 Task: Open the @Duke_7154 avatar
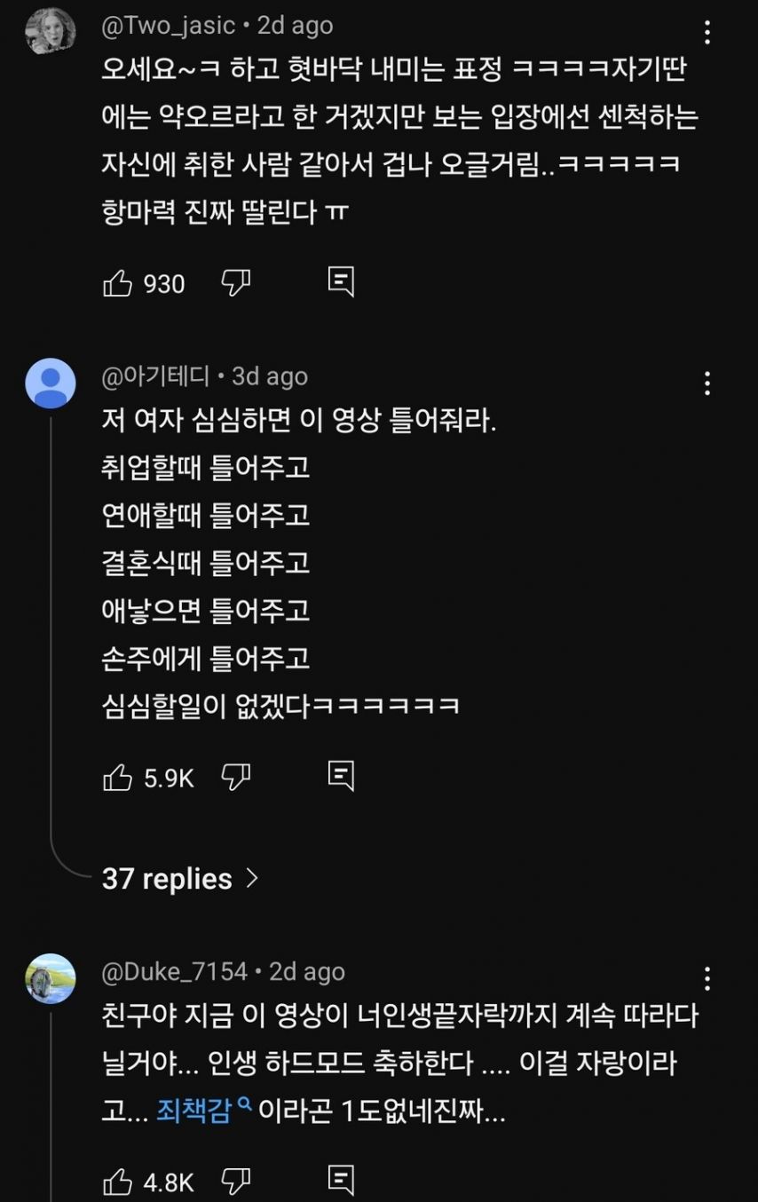[51, 978]
